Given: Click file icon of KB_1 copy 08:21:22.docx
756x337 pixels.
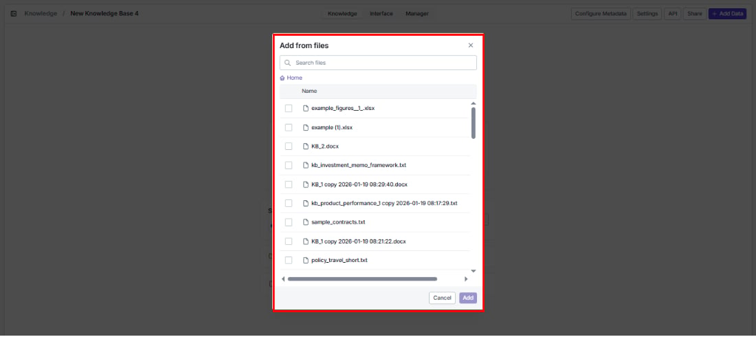Looking at the screenshot, I should [x=305, y=241].
